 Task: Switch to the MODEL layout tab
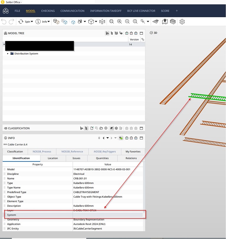coord(31,11)
